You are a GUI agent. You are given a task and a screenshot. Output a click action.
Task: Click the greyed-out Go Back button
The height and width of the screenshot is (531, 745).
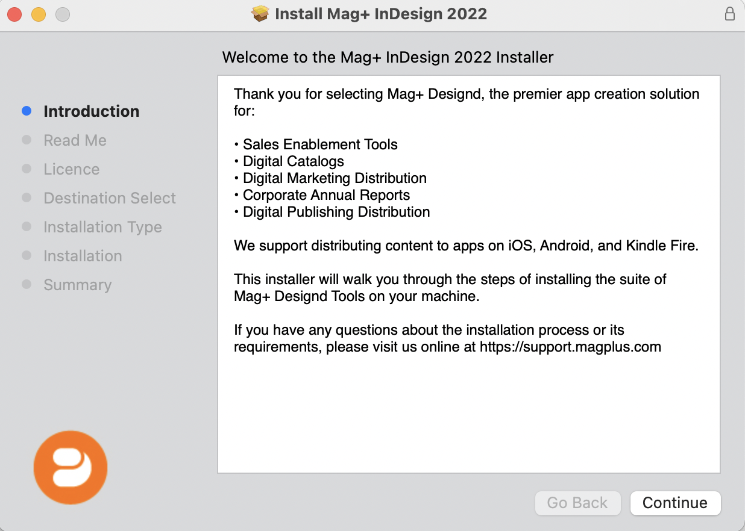[x=577, y=503]
